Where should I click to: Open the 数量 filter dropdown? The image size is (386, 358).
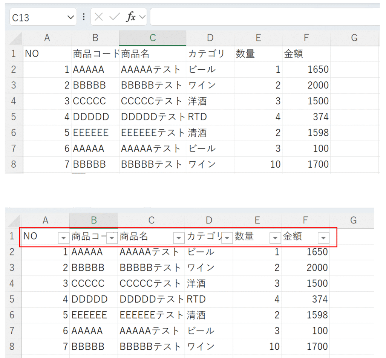pos(275,238)
